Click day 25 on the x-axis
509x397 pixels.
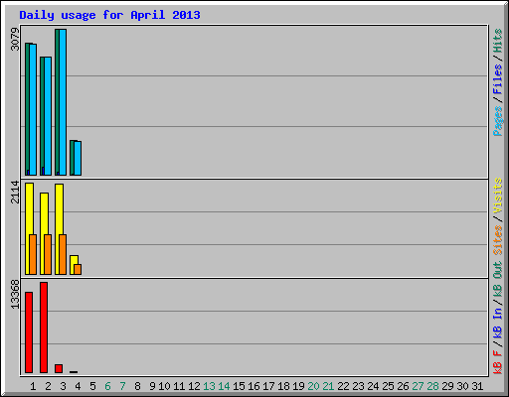click(x=388, y=386)
